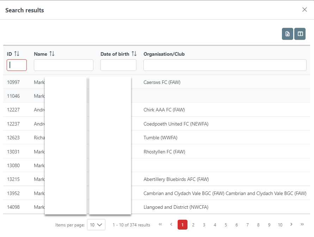Focus the Date of birth filter field
The width and height of the screenshot is (314, 237).
(x=118, y=65)
